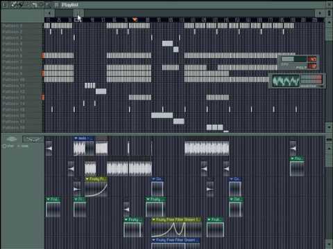Open menu arrow of Fruity Free Filter Steam clip

point(154,220)
